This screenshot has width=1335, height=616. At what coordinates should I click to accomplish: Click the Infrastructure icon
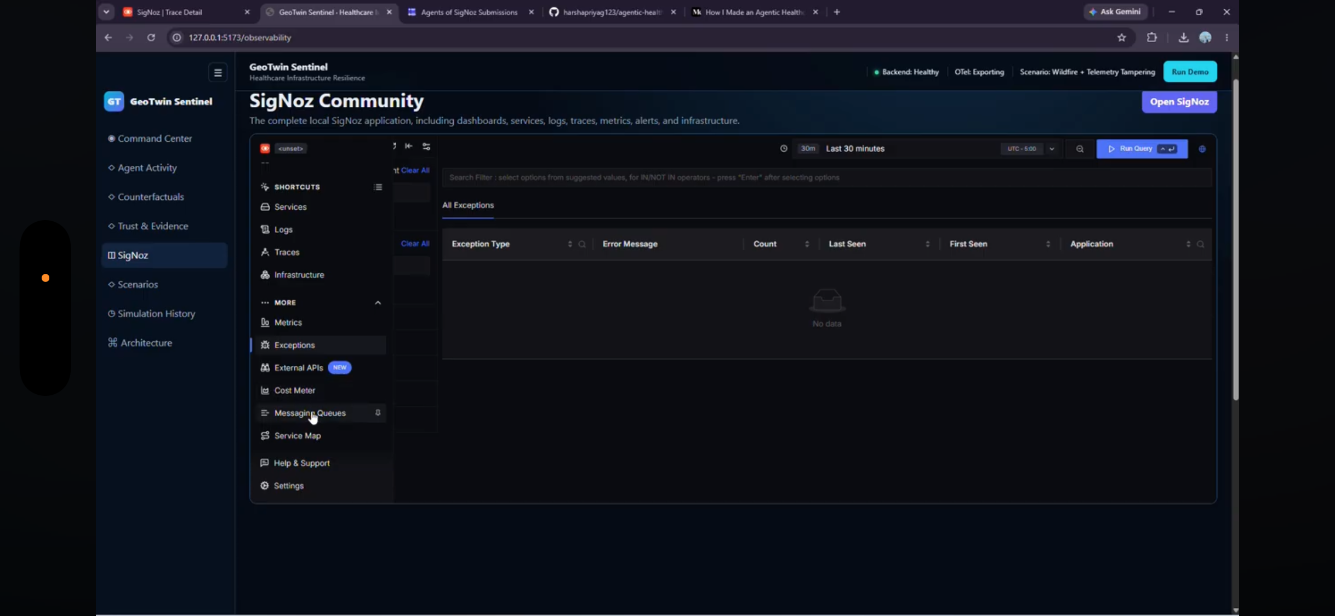coord(265,275)
